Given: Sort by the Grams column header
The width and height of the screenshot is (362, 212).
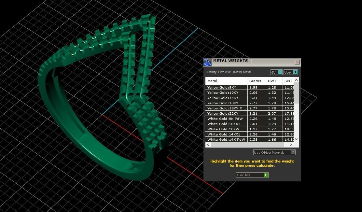Looking at the screenshot, I should (x=257, y=81).
